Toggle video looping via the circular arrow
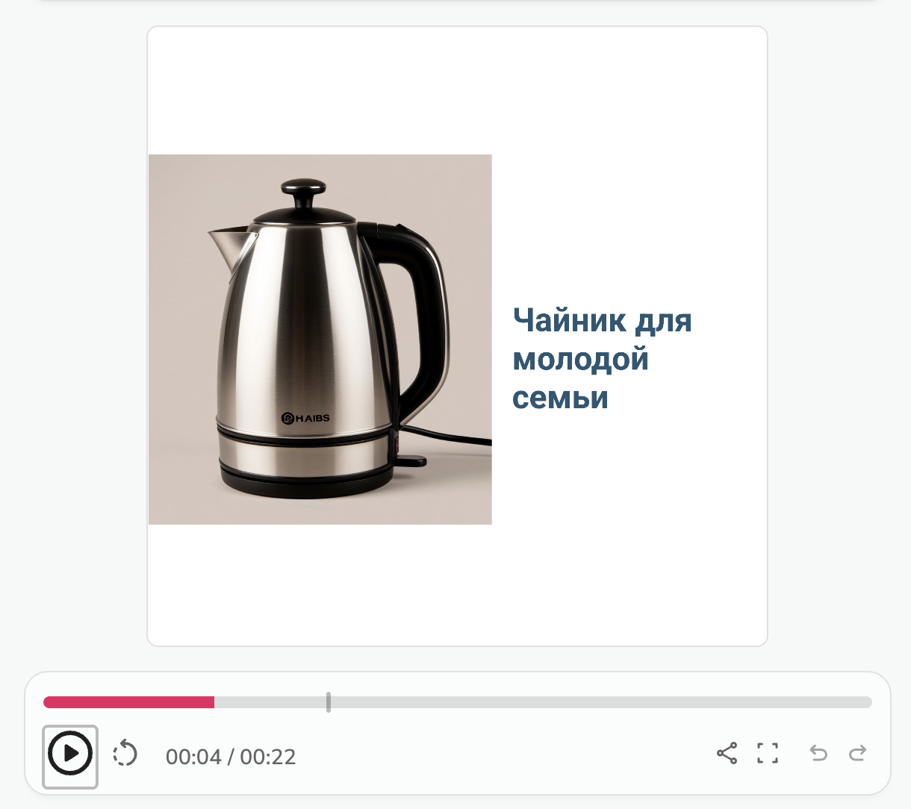Viewport: 911px width, 809px height. click(x=125, y=755)
